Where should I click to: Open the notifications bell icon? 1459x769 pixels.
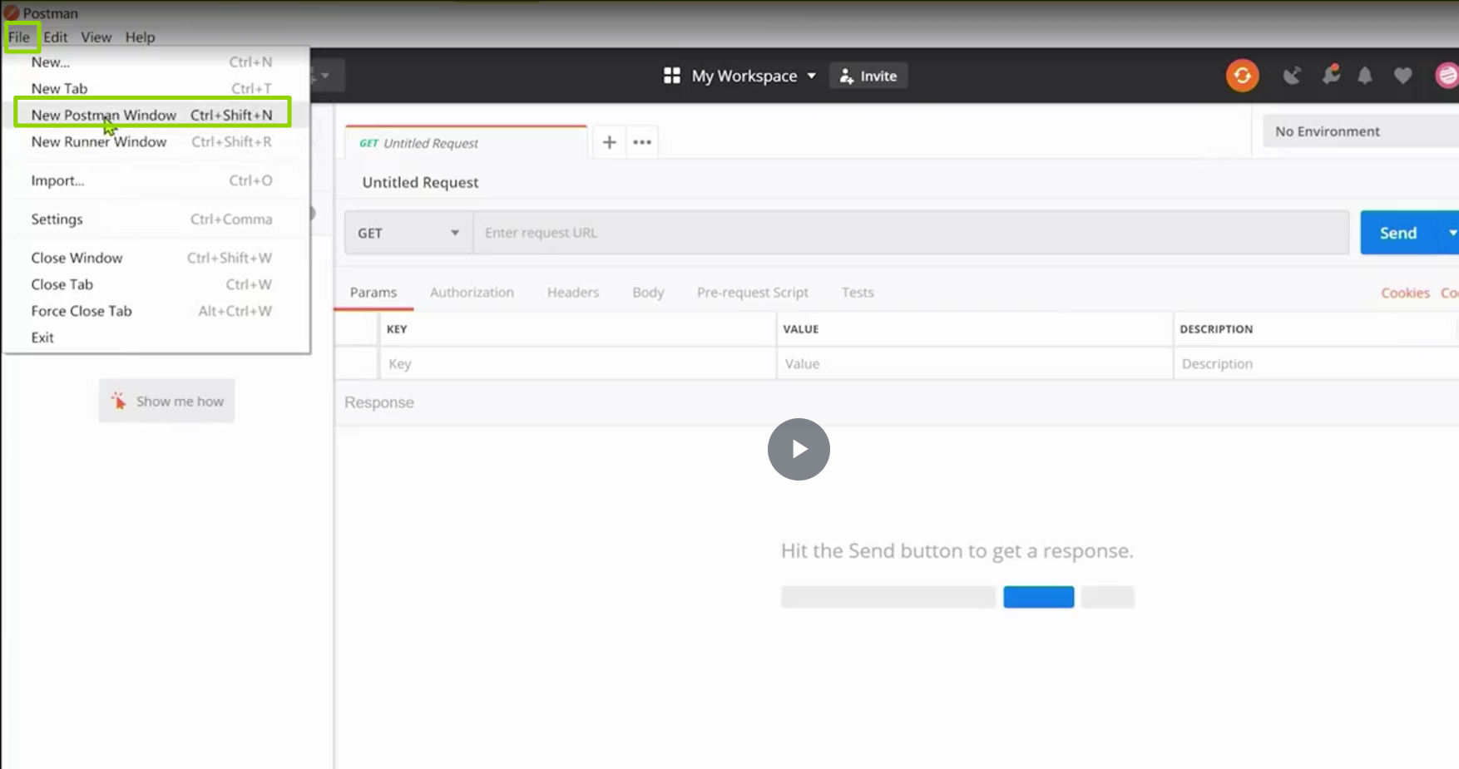click(x=1365, y=76)
